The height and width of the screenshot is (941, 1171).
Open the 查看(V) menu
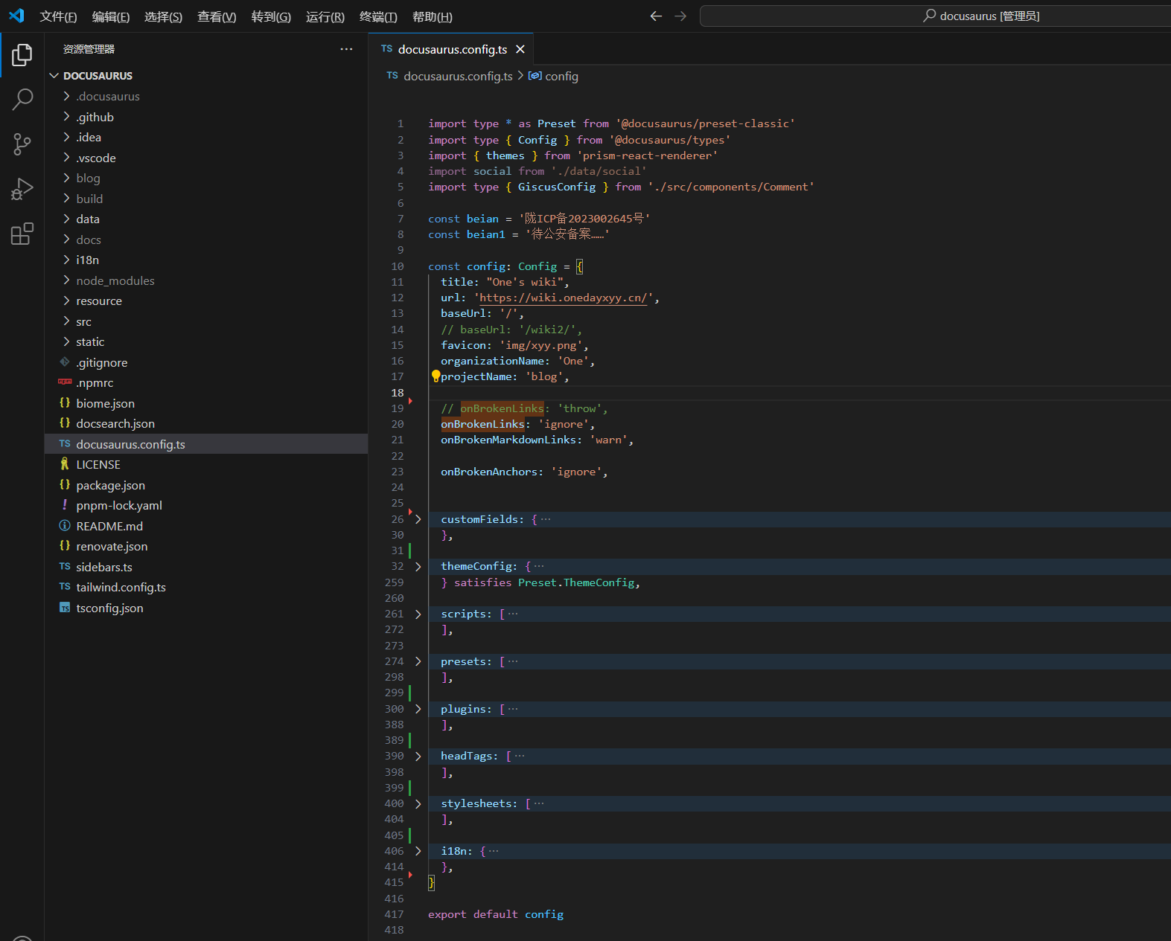(x=217, y=16)
